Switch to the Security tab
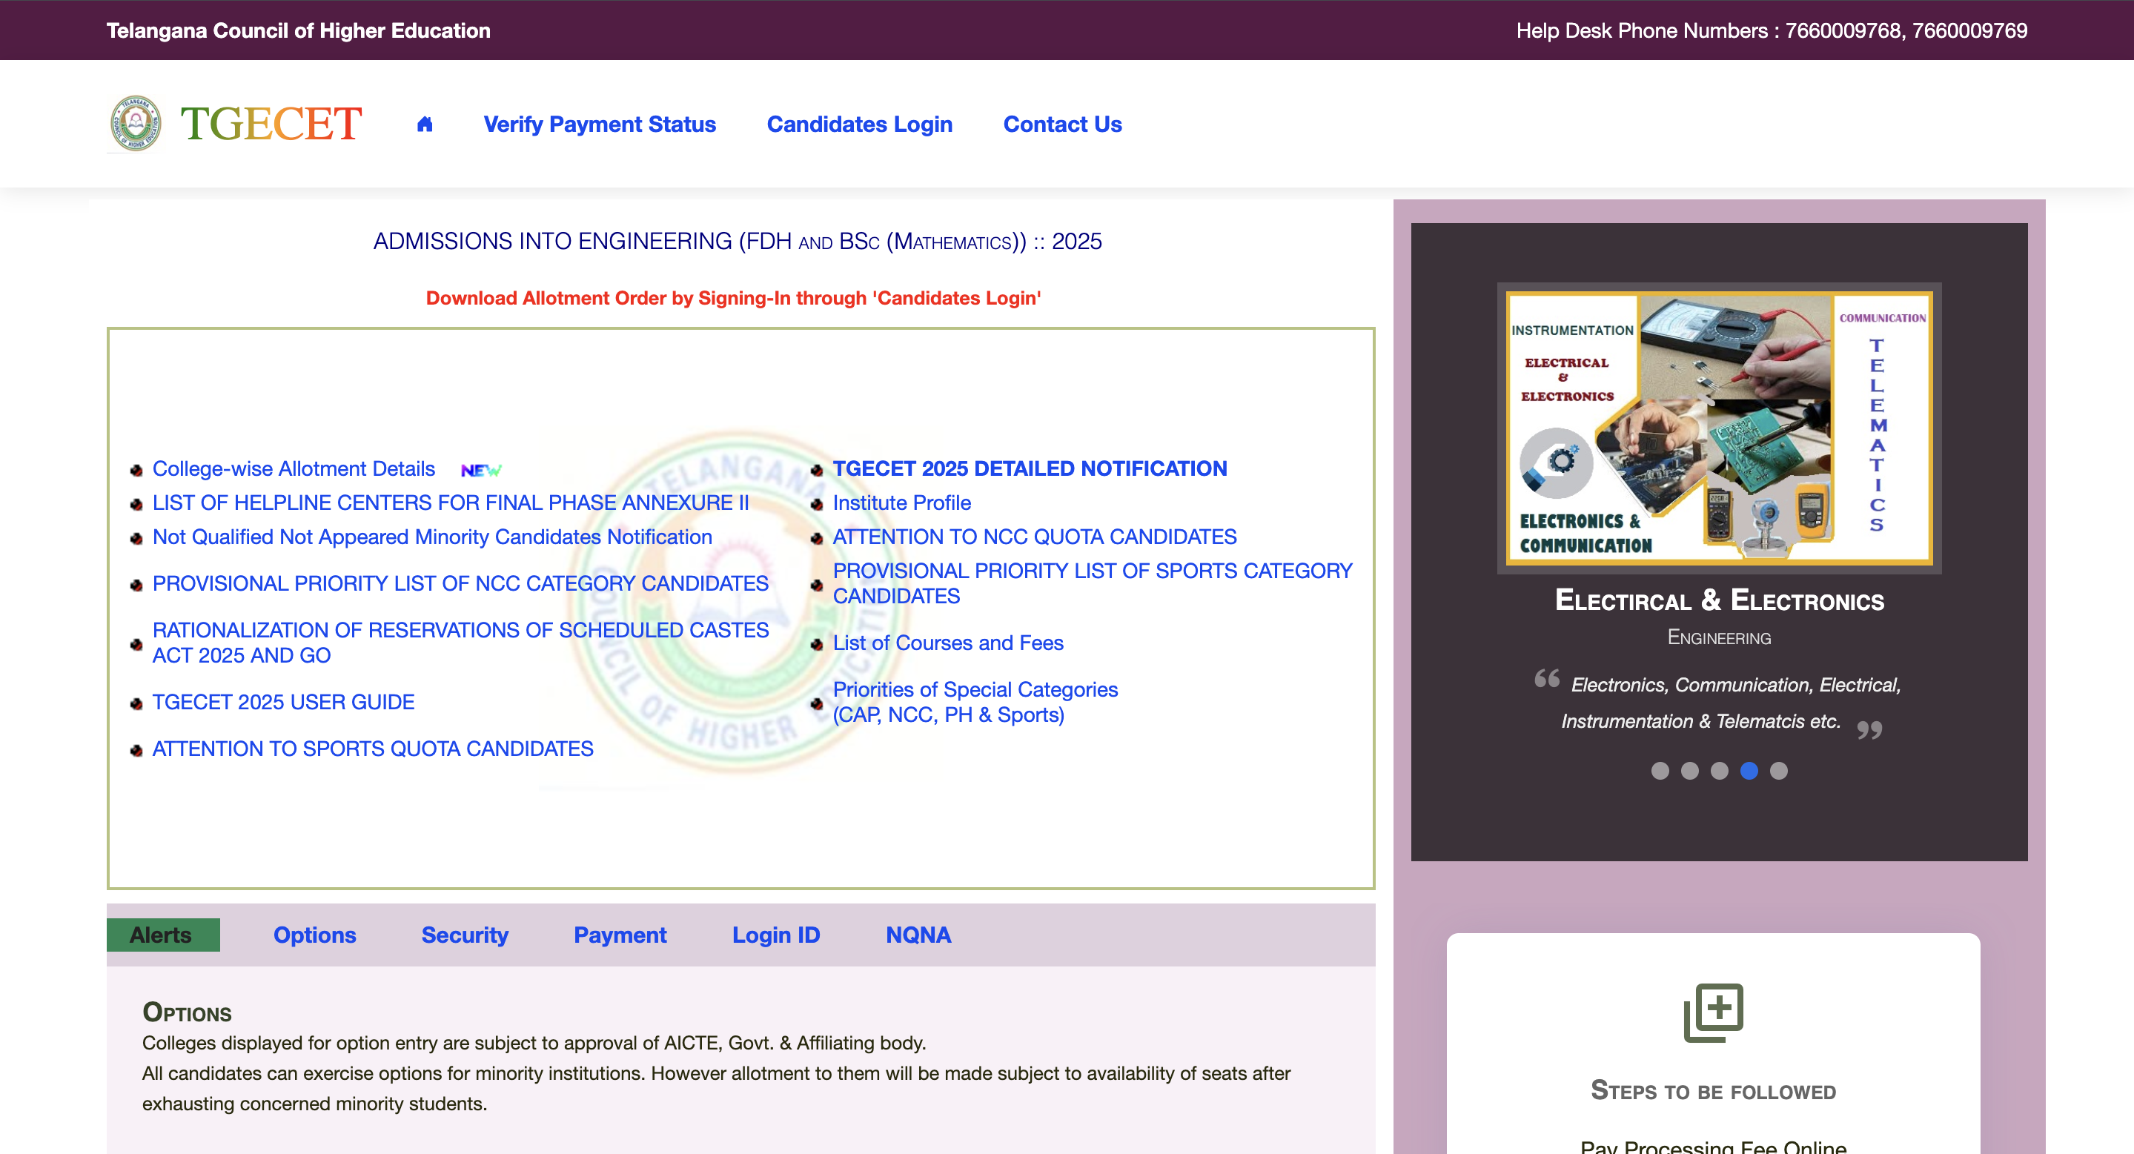This screenshot has height=1154, width=2134. (465, 935)
